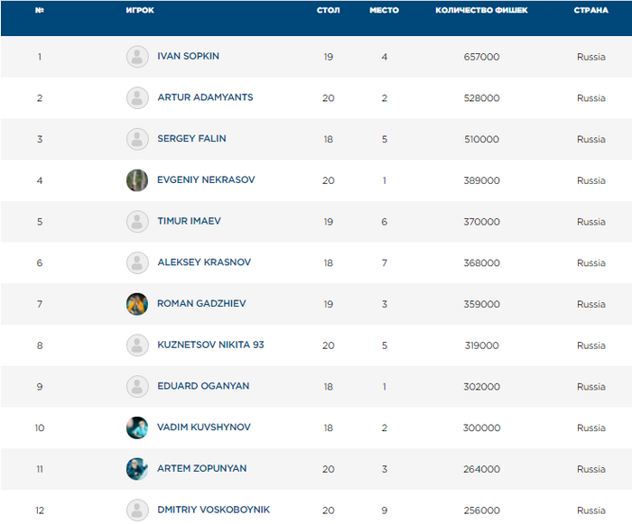This screenshot has width=632, height=524.
Task: Click Vadim Kuvshynov's avatar picture
Action: coord(137,427)
